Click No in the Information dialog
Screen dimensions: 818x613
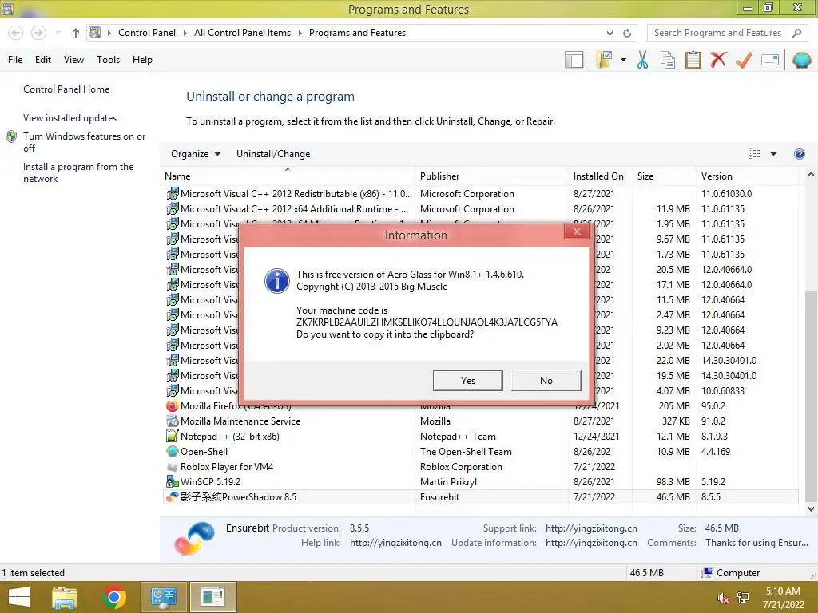(x=546, y=381)
